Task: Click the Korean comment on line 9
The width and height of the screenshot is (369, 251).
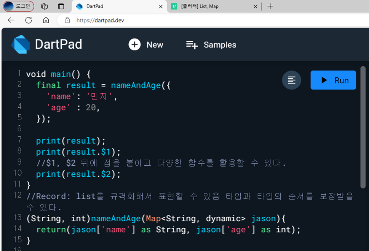Action: point(161,163)
